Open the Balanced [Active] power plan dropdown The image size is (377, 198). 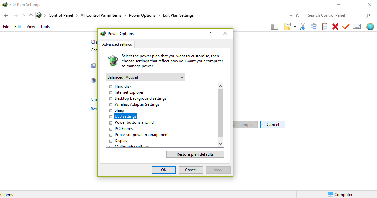[145, 77]
